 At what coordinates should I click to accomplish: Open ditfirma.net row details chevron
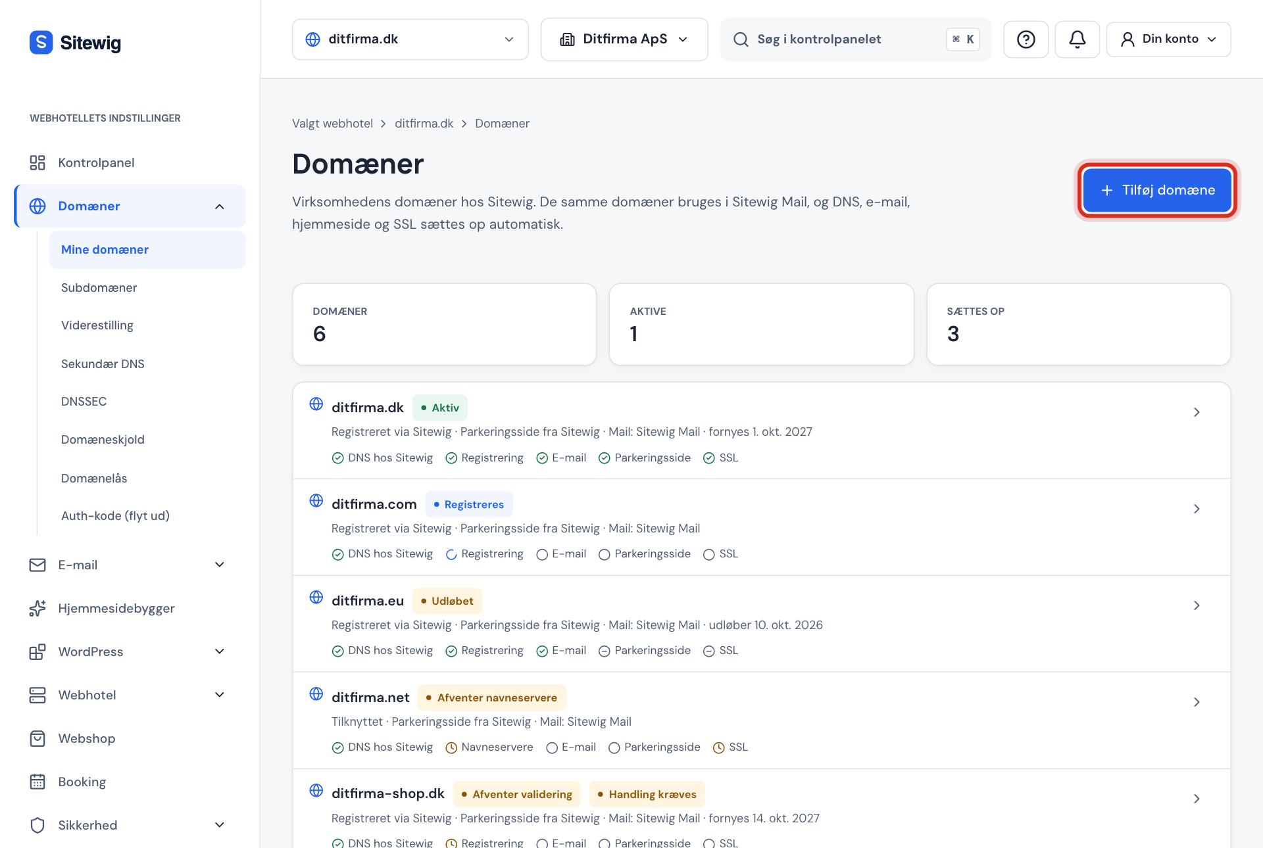(1197, 702)
